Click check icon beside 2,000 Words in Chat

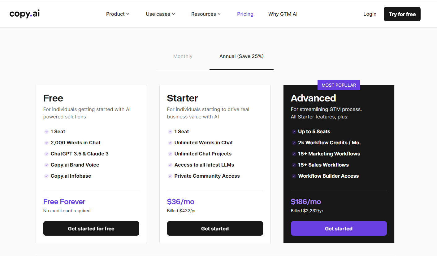pyautogui.click(x=46, y=143)
